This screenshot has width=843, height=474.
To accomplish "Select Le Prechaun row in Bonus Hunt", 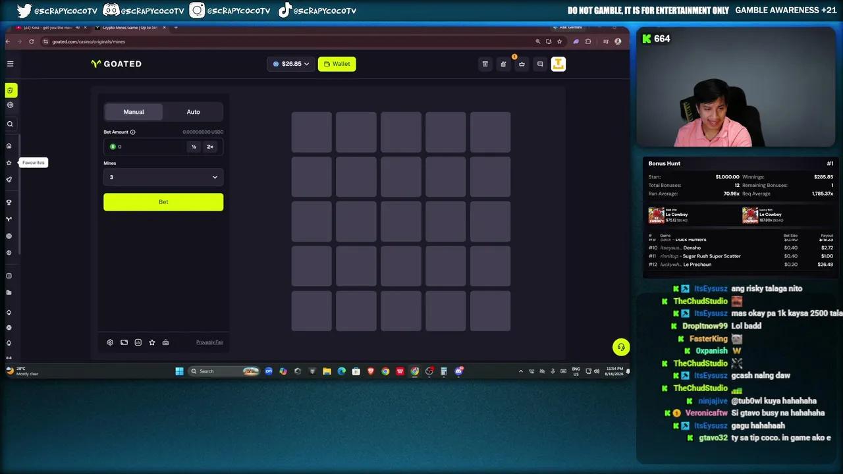I will coord(741,265).
